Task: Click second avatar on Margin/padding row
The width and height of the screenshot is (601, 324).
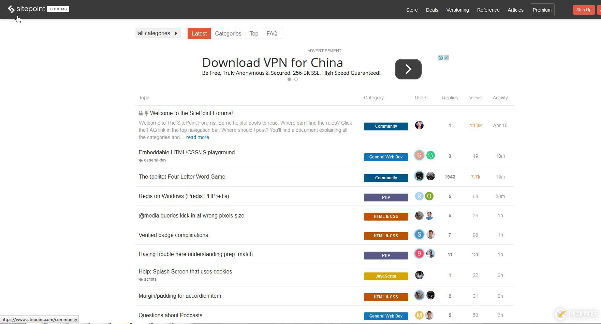Action: pos(430,295)
